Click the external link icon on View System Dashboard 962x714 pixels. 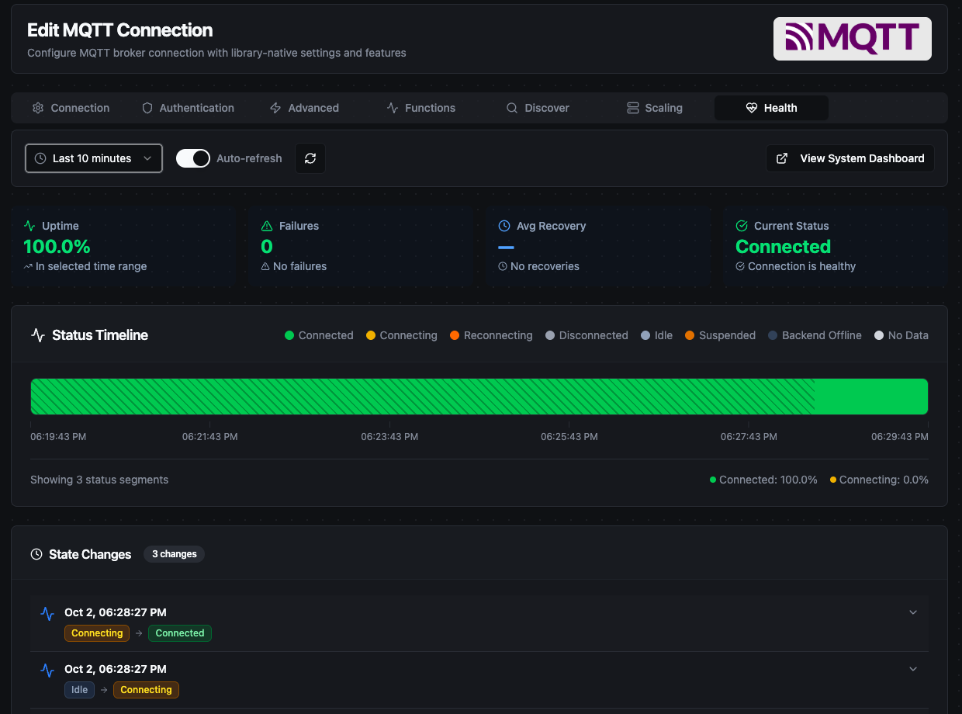[x=783, y=158]
